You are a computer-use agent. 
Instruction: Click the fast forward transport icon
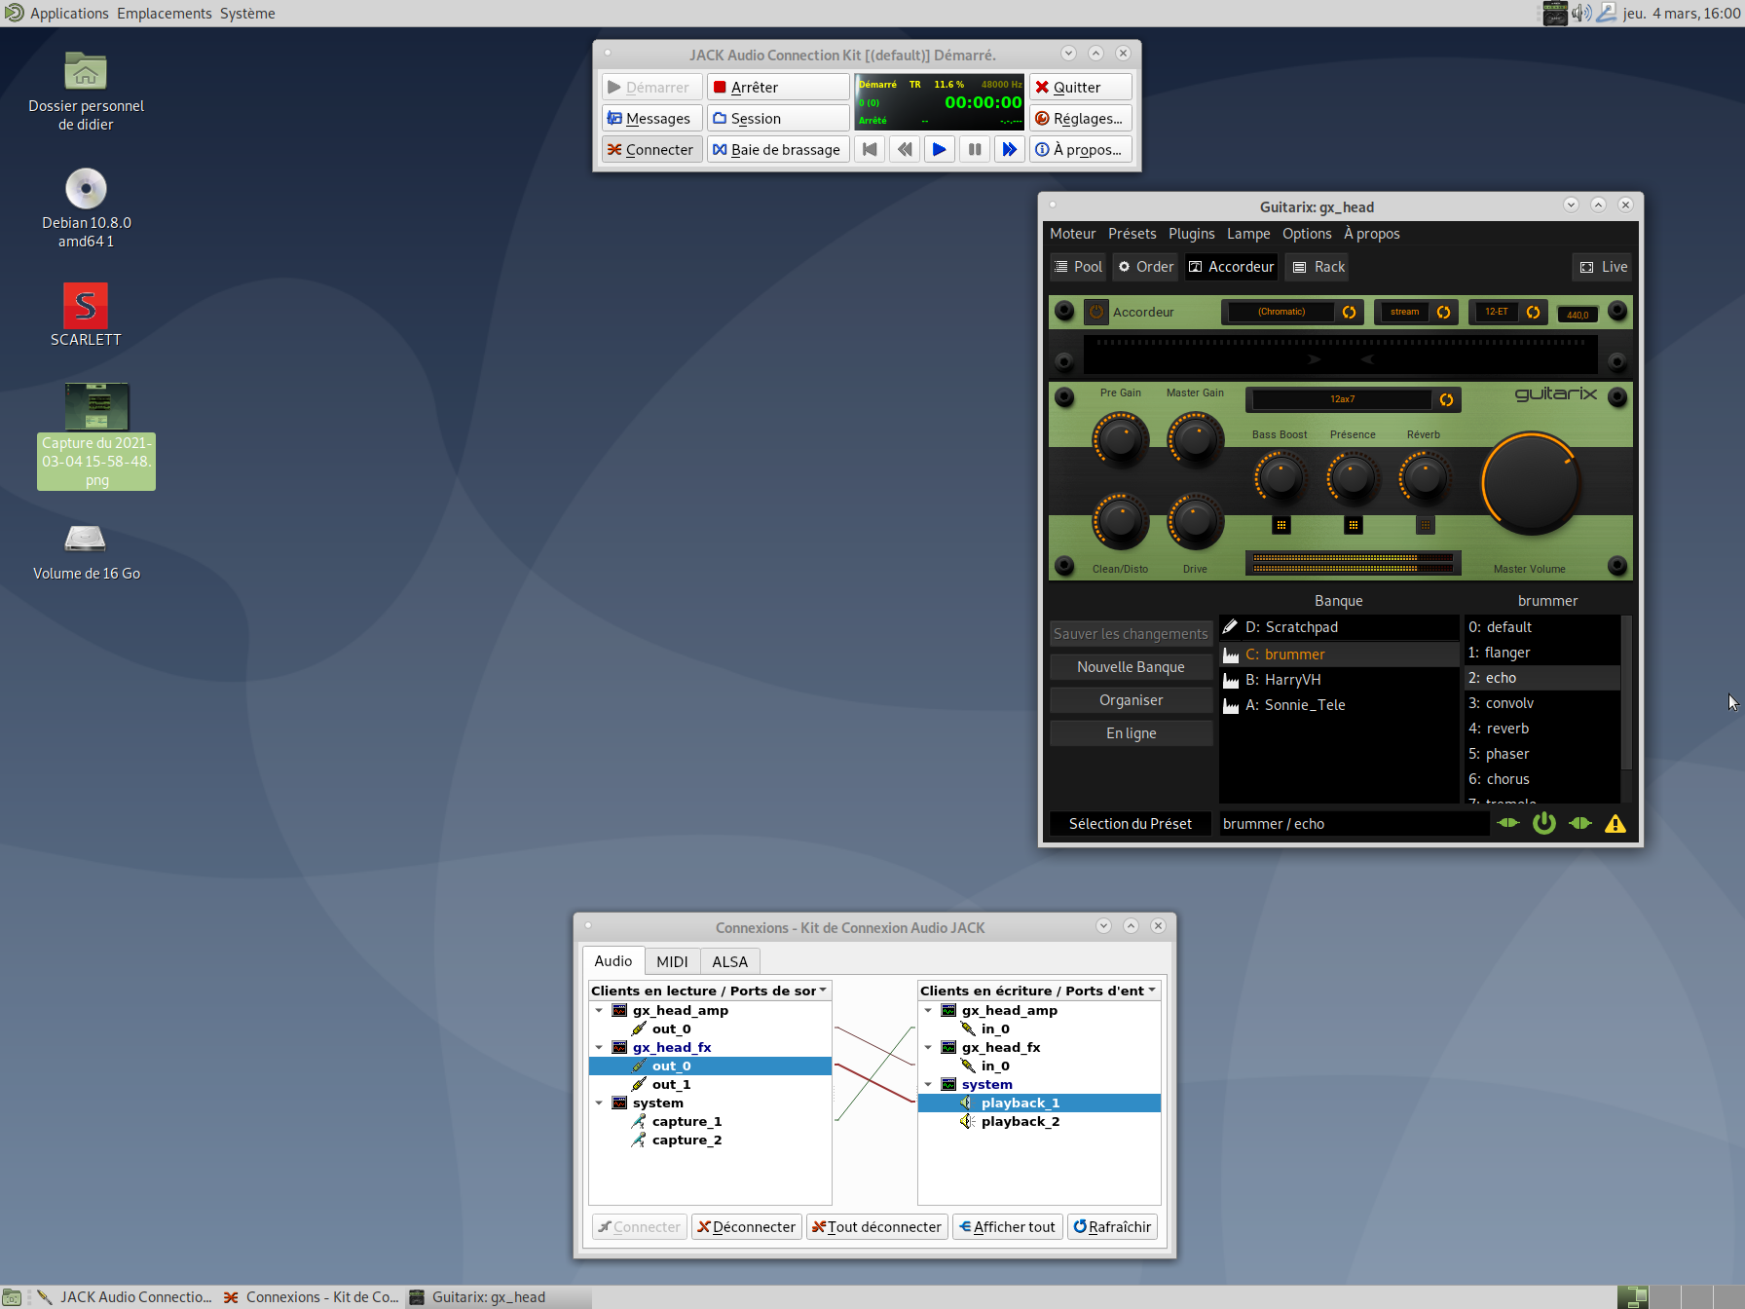1009,149
